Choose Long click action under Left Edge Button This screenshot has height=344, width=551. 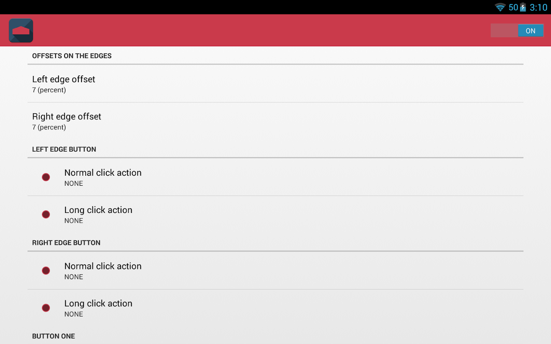98,214
